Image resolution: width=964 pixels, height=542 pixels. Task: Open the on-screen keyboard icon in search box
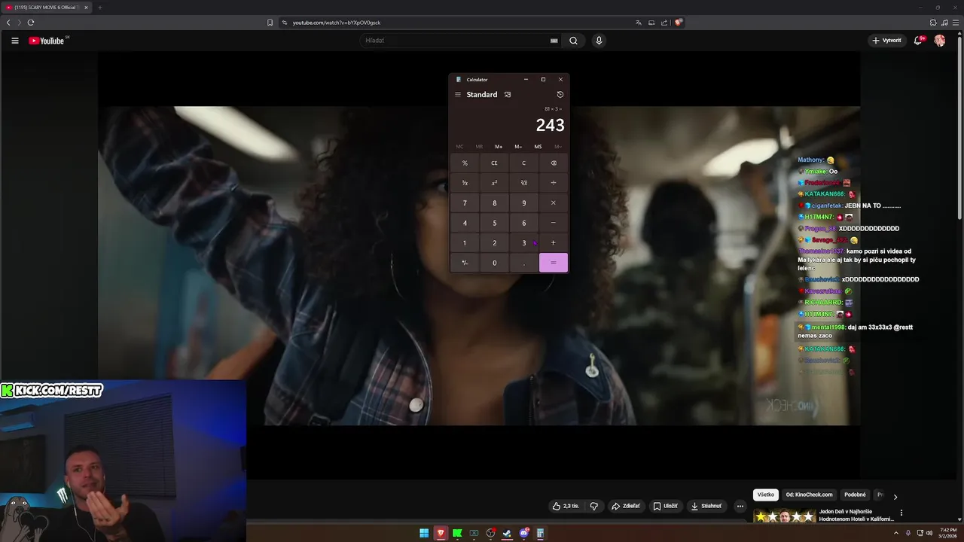coord(554,41)
